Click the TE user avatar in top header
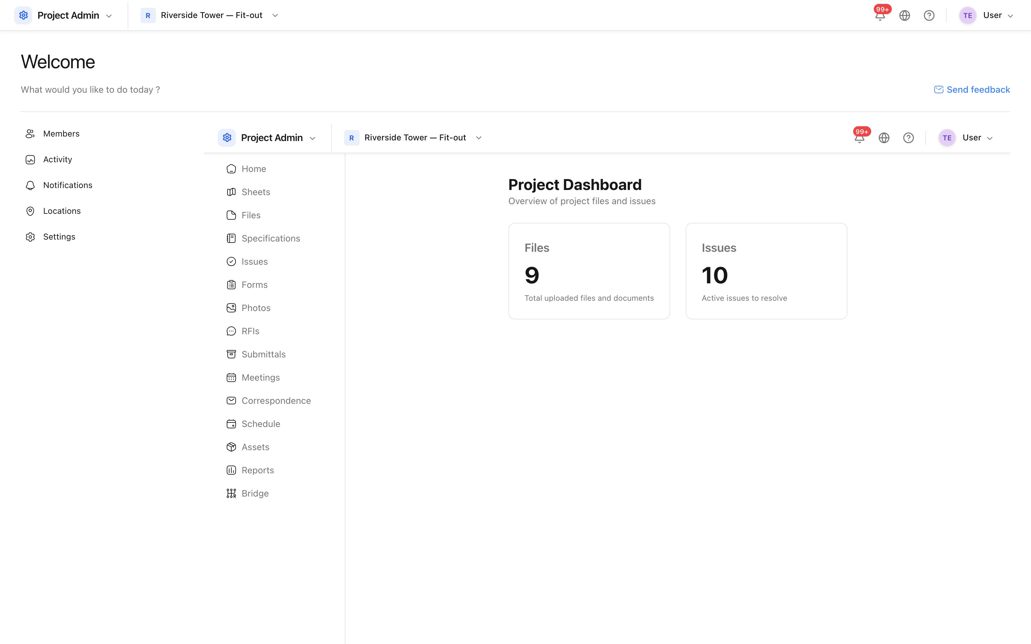Viewport: 1031px width, 644px height. (x=968, y=15)
